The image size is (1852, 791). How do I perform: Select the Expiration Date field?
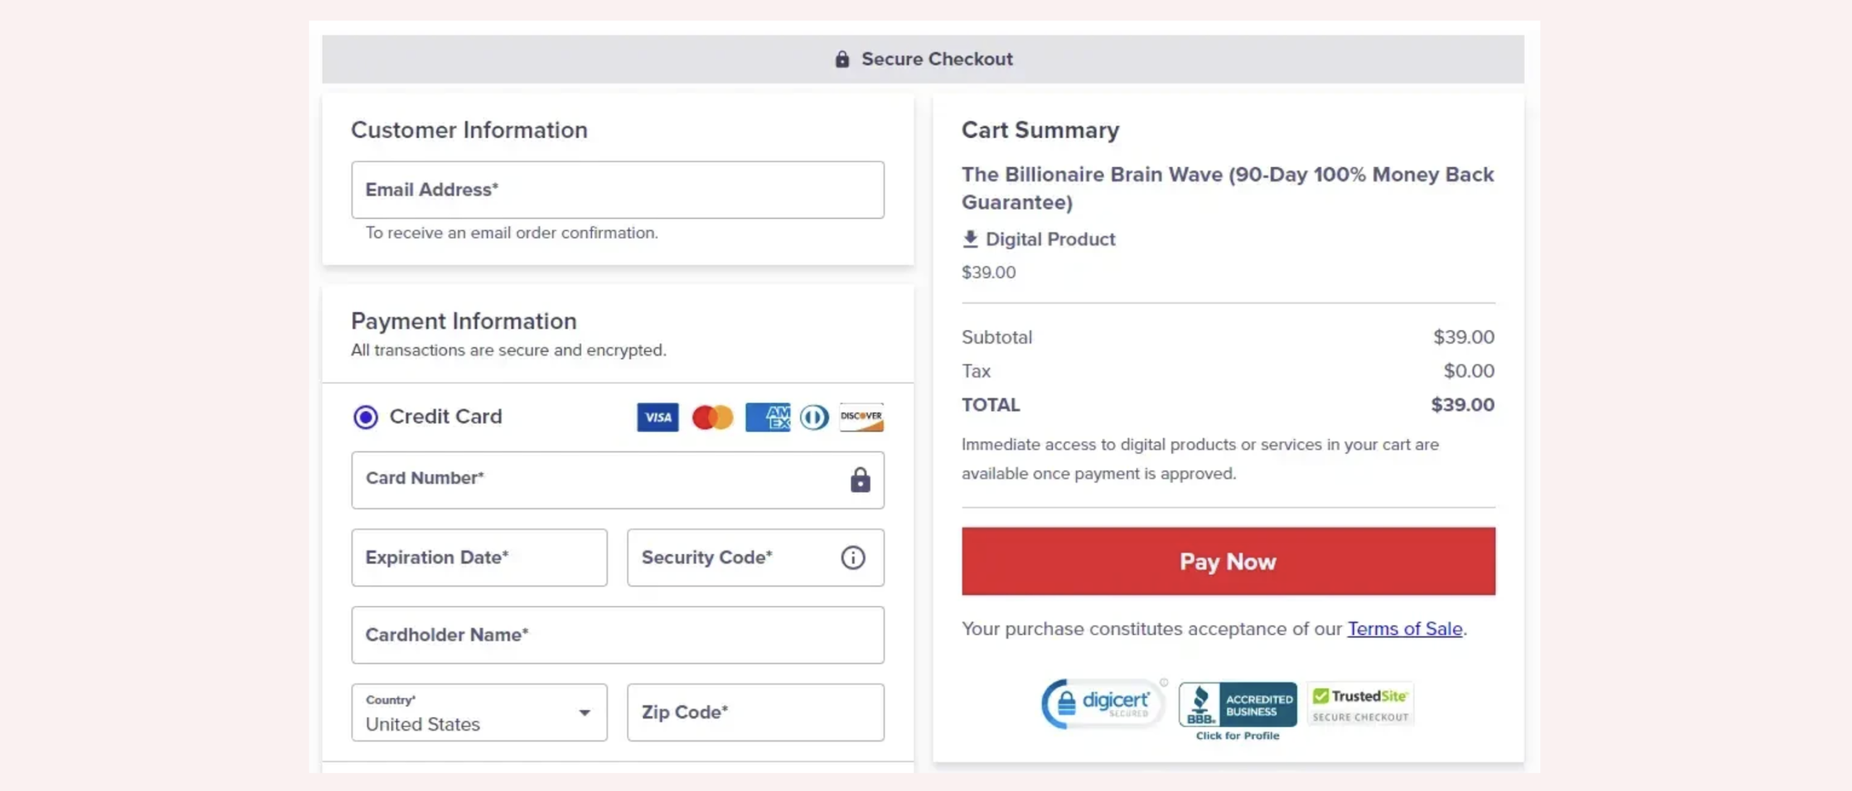point(479,557)
